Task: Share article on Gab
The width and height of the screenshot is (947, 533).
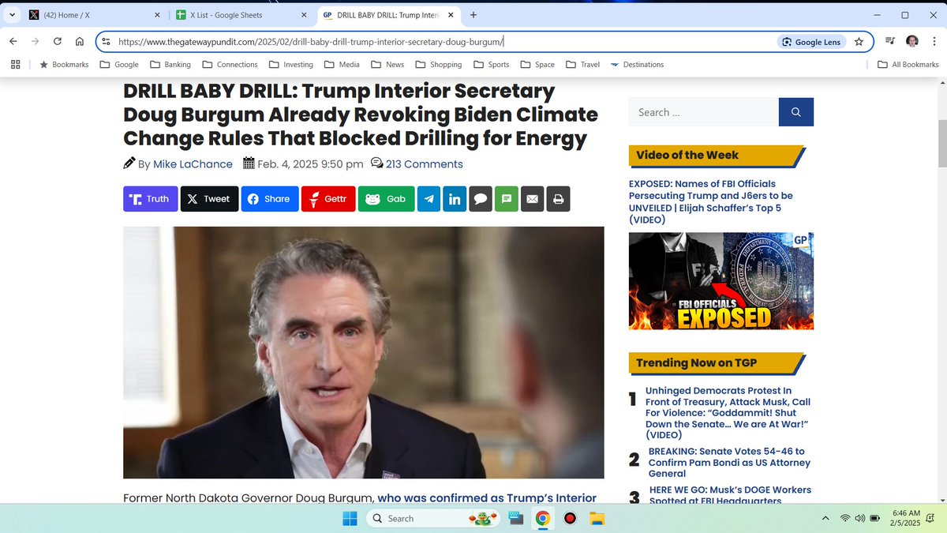Action: (x=387, y=199)
